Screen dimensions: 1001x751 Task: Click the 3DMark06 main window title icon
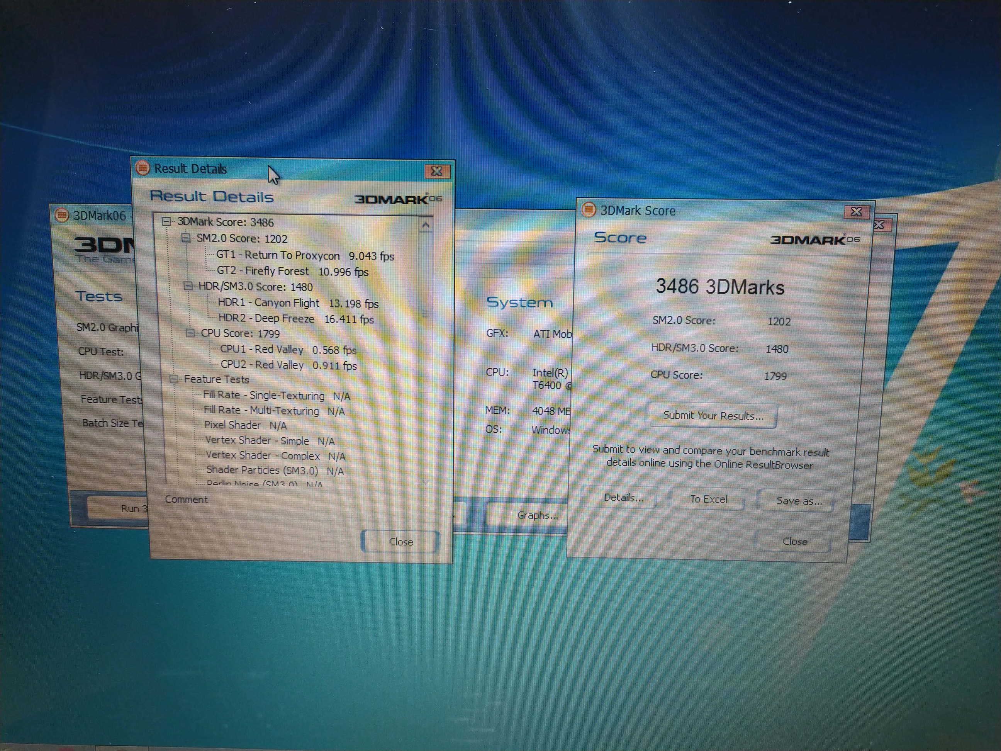tap(61, 215)
